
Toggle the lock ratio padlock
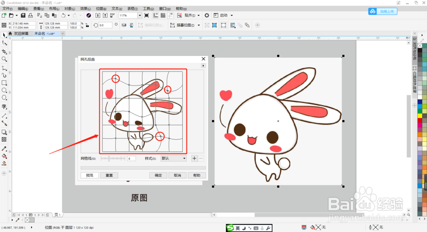tap(87, 25)
